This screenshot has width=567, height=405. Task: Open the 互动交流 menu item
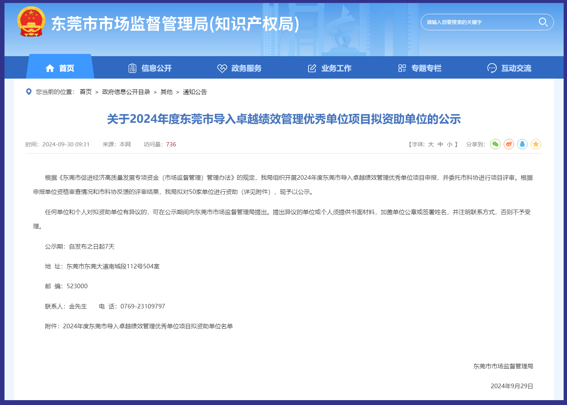509,68
